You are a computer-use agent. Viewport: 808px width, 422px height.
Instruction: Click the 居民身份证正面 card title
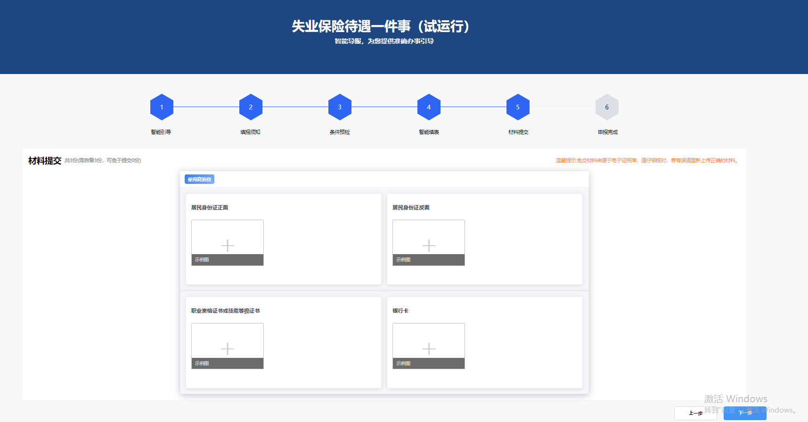click(210, 207)
